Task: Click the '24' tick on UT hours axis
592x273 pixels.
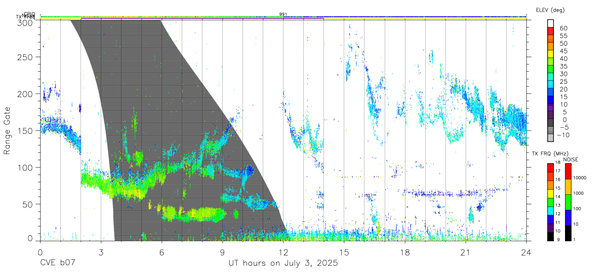Action: click(526, 253)
